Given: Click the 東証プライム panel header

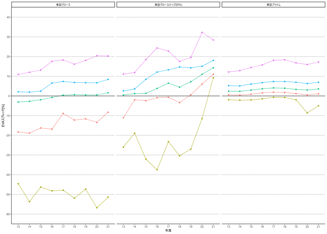Looking at the screenshot, I should (273, 5).
